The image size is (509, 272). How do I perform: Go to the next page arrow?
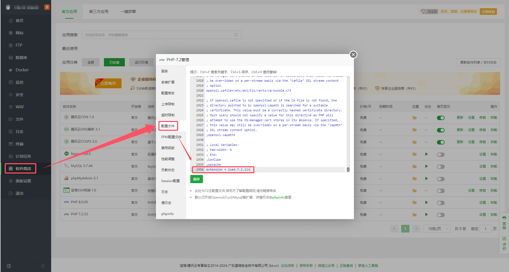coord(416,229)
